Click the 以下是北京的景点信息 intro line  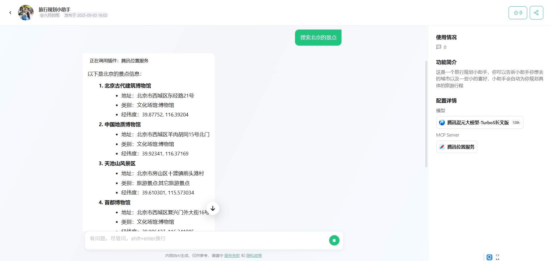coord(115,74)
